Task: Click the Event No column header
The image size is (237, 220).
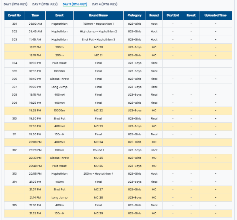Action: (x=15, y=15)
